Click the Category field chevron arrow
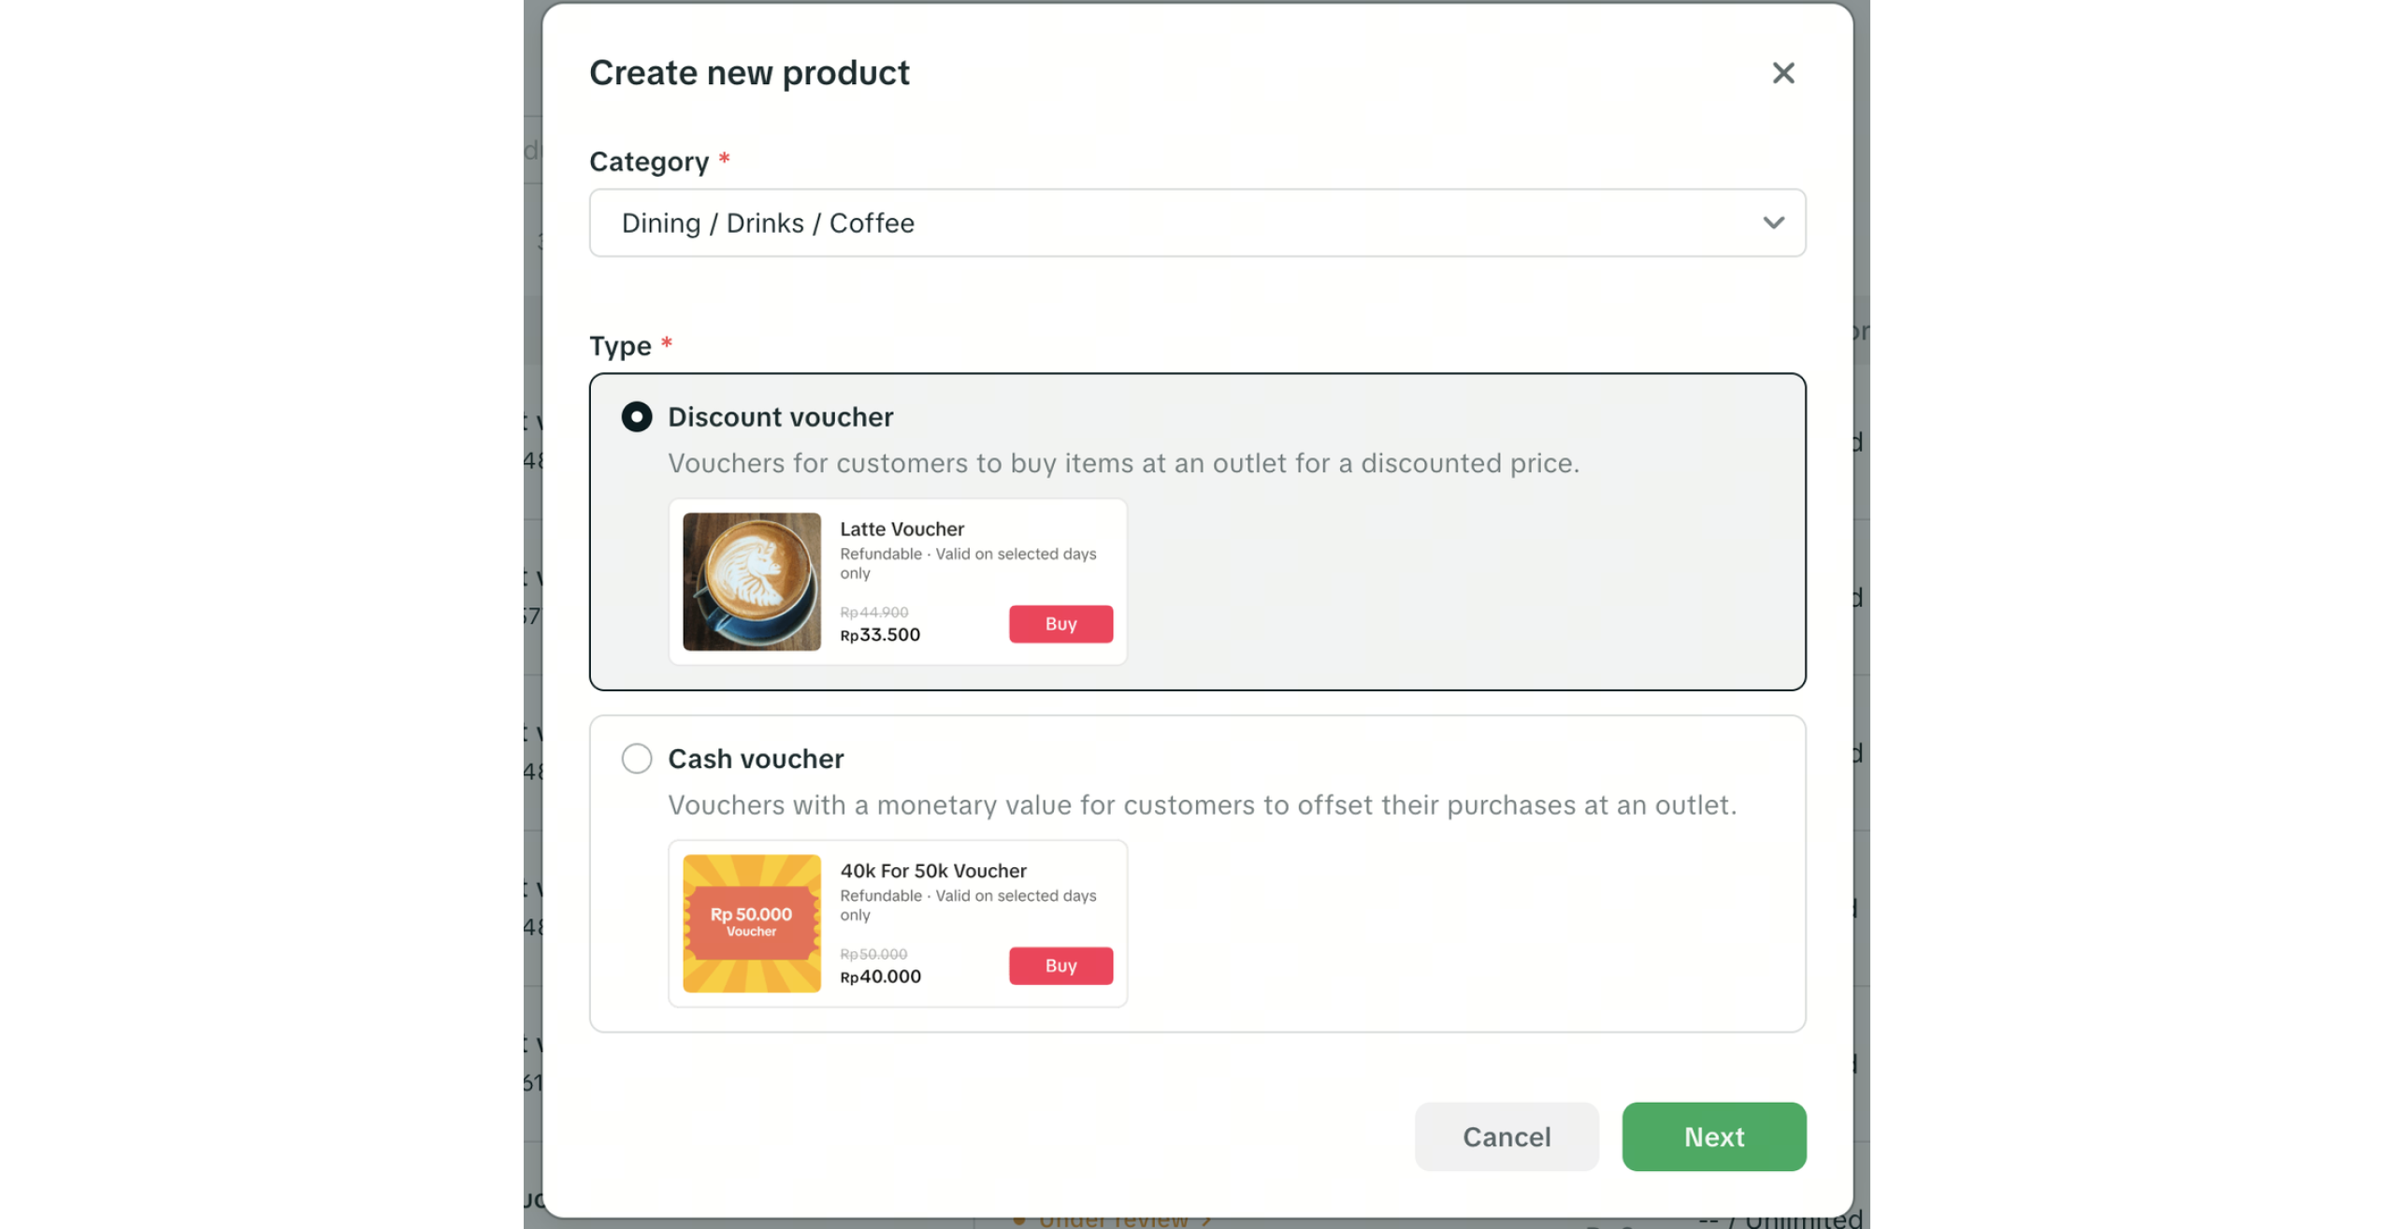2394x1229 pixels. click(x=1773, y=223)
